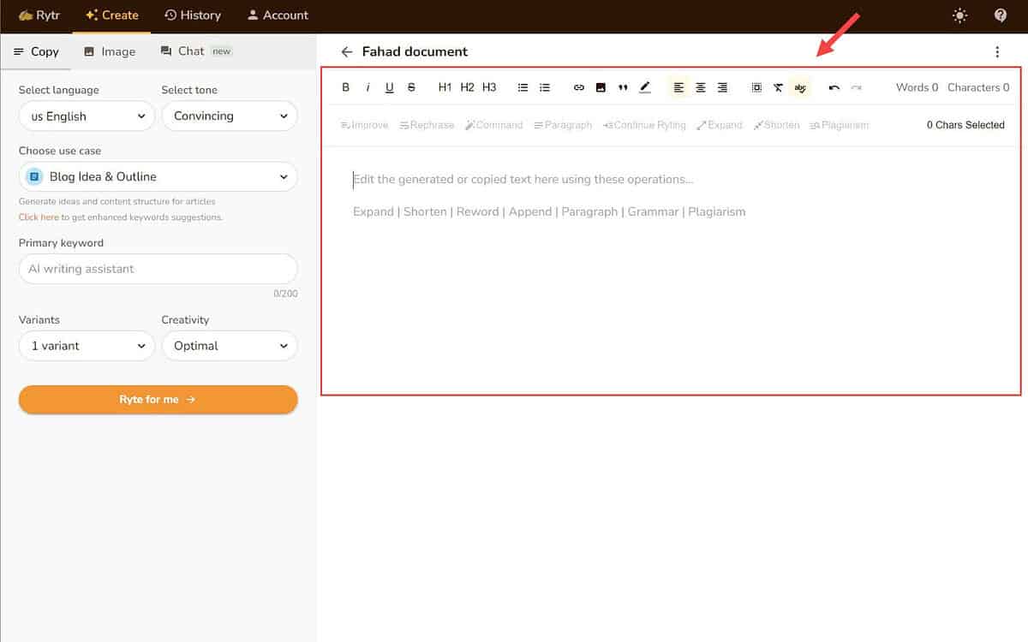Go back using the arrow beside Fahad document
The width and height of the screenshot is (1028, 642).
tap(346, 51)
